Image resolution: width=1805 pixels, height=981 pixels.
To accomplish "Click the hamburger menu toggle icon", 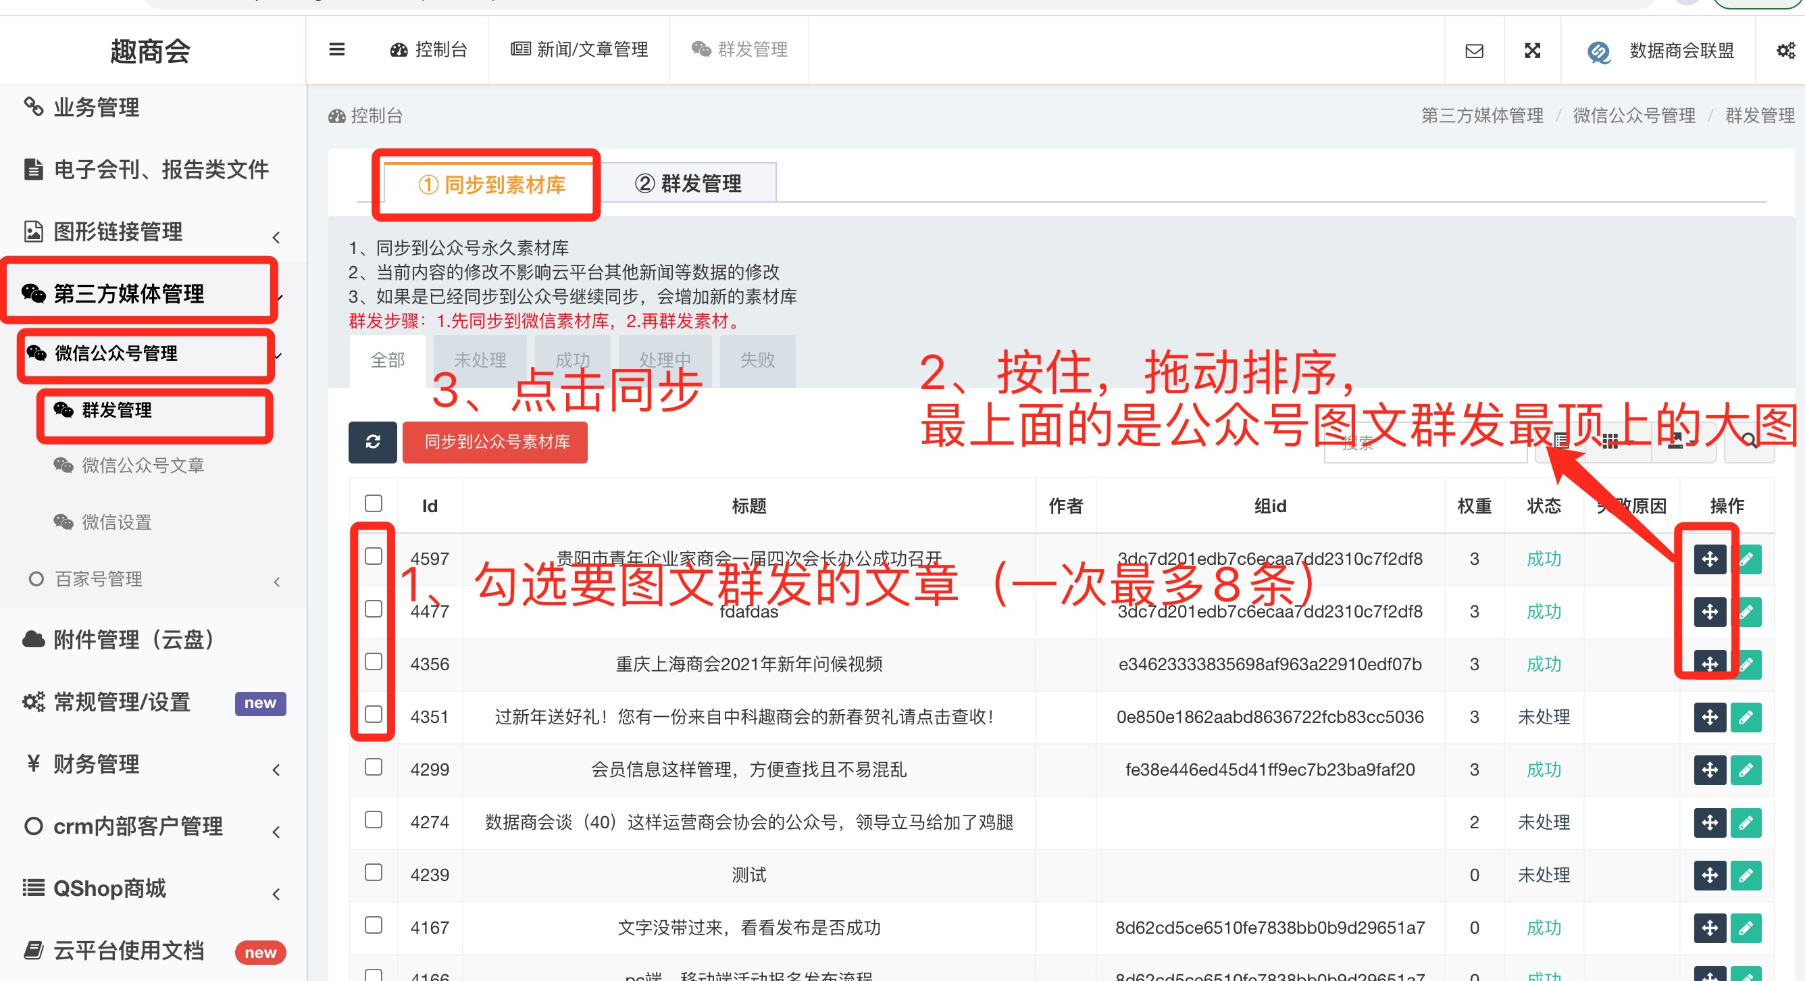I will tap(336, 50).
